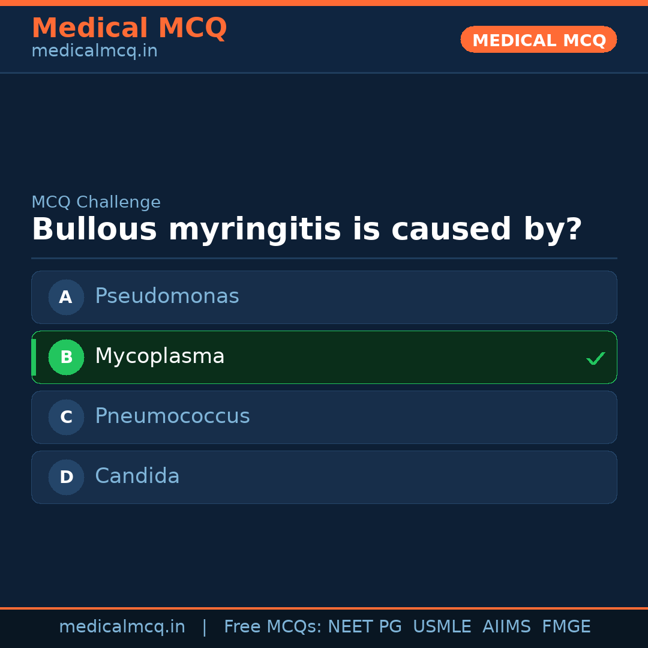Click the MCQ Challenge label
The image size is (648, 648).
tap(96, 203)
